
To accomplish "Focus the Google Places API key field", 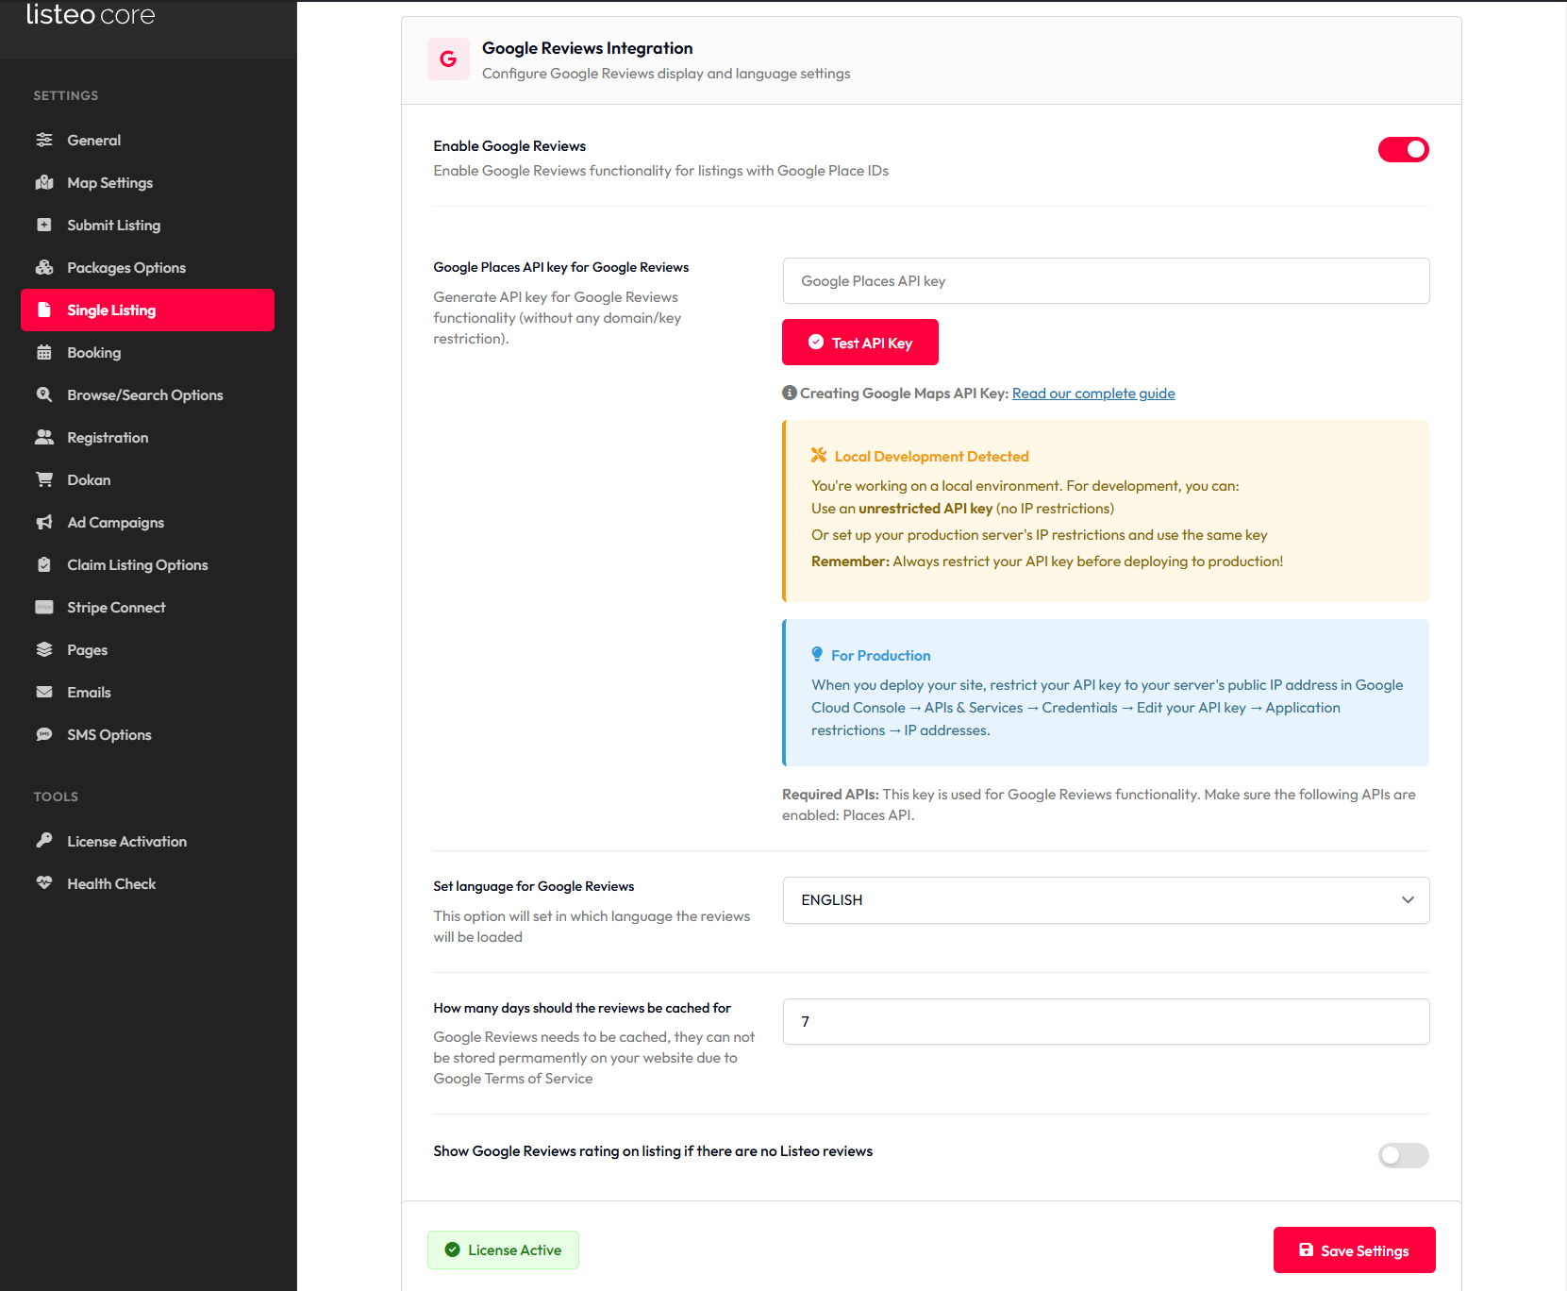I will click(1106, 281).
